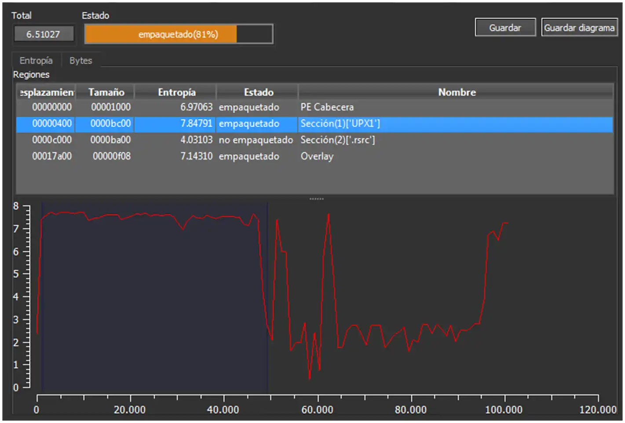Click the Desplazamiento column header
Image resolution: width=625 pixels, height=423 pixels.
(46, 92)
